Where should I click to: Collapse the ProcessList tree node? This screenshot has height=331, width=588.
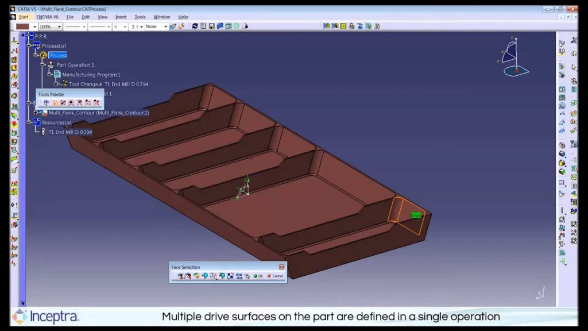point(29,45)
